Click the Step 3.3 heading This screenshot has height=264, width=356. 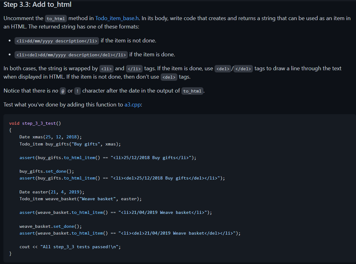click(x=37, y=5)
